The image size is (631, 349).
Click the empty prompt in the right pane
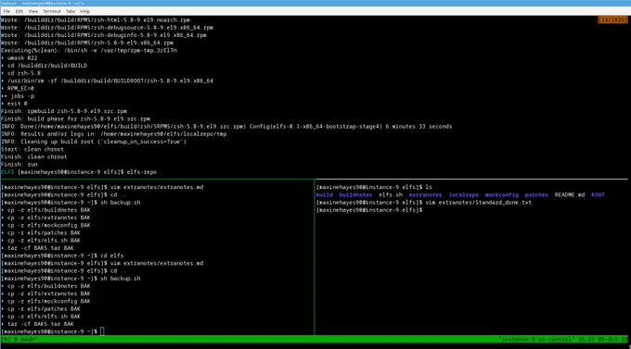click(x=369, y=210)
